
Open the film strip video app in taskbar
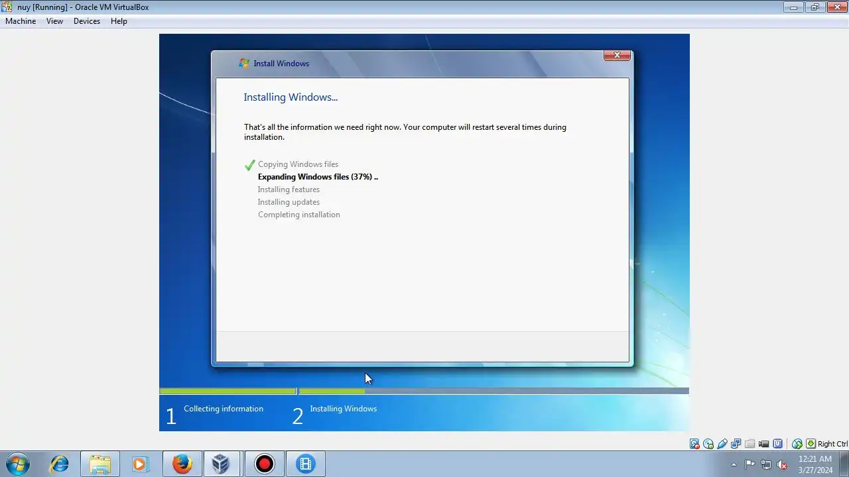click(305, 464)
